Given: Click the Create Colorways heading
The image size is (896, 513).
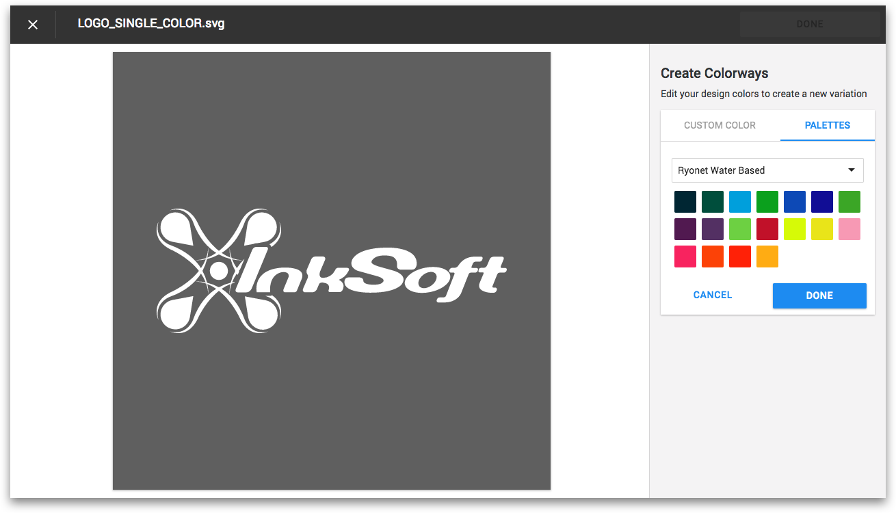Looking at the screenshot, I should click(715, 73).
